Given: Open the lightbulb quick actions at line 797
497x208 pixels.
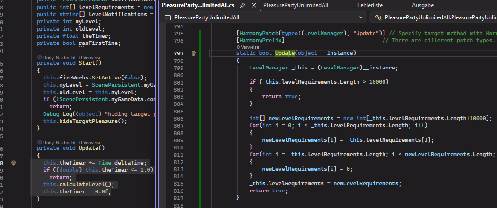Looking at the screenshot, I should click(x=193, y=53).
